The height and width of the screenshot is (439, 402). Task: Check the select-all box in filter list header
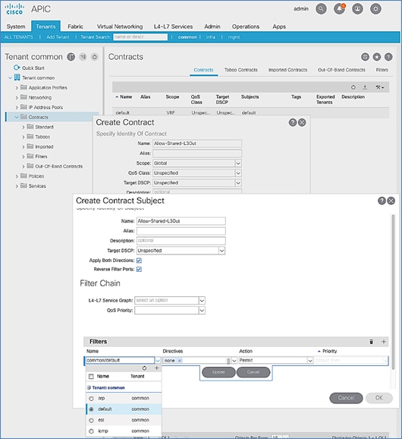click(91, 377)
